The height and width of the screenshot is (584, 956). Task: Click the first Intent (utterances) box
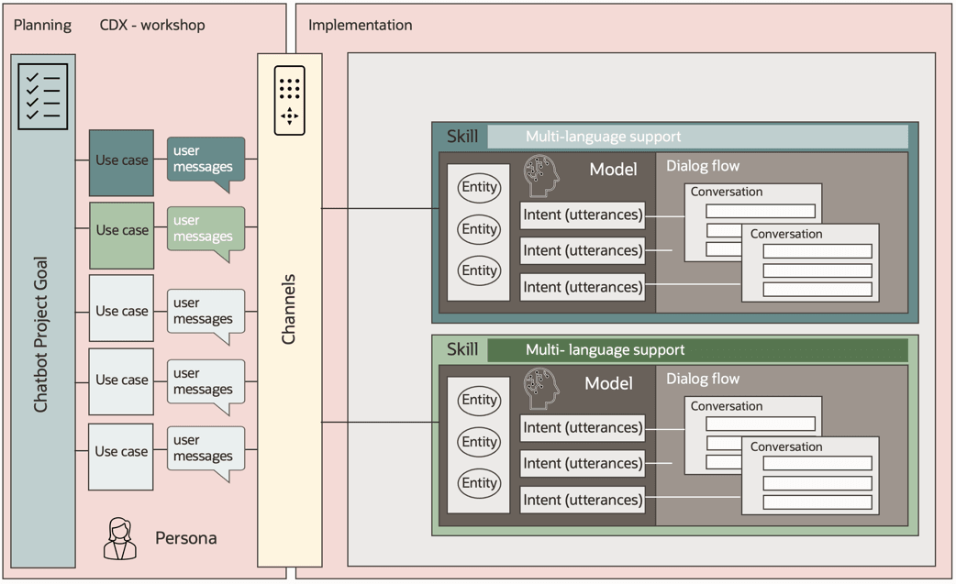[x=584, y=215]
